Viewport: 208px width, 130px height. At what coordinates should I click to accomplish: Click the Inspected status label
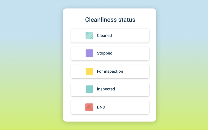tap(106, 89)
